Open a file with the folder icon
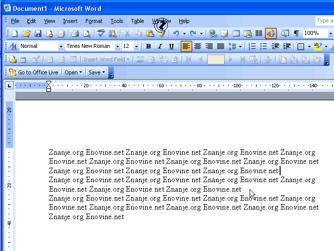Image resolution: width=334 pixels, height=251 pixels. click(x=26, y=33)
